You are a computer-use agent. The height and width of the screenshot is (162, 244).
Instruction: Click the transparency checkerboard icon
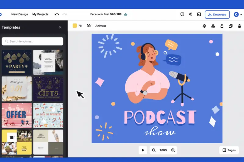[x=89, y=26]
